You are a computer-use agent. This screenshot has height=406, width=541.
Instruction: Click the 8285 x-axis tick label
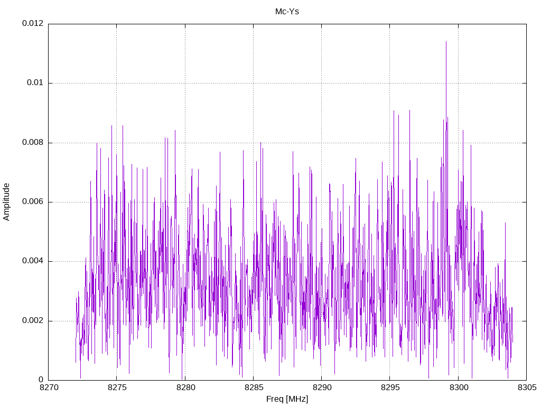pos(254,387)
